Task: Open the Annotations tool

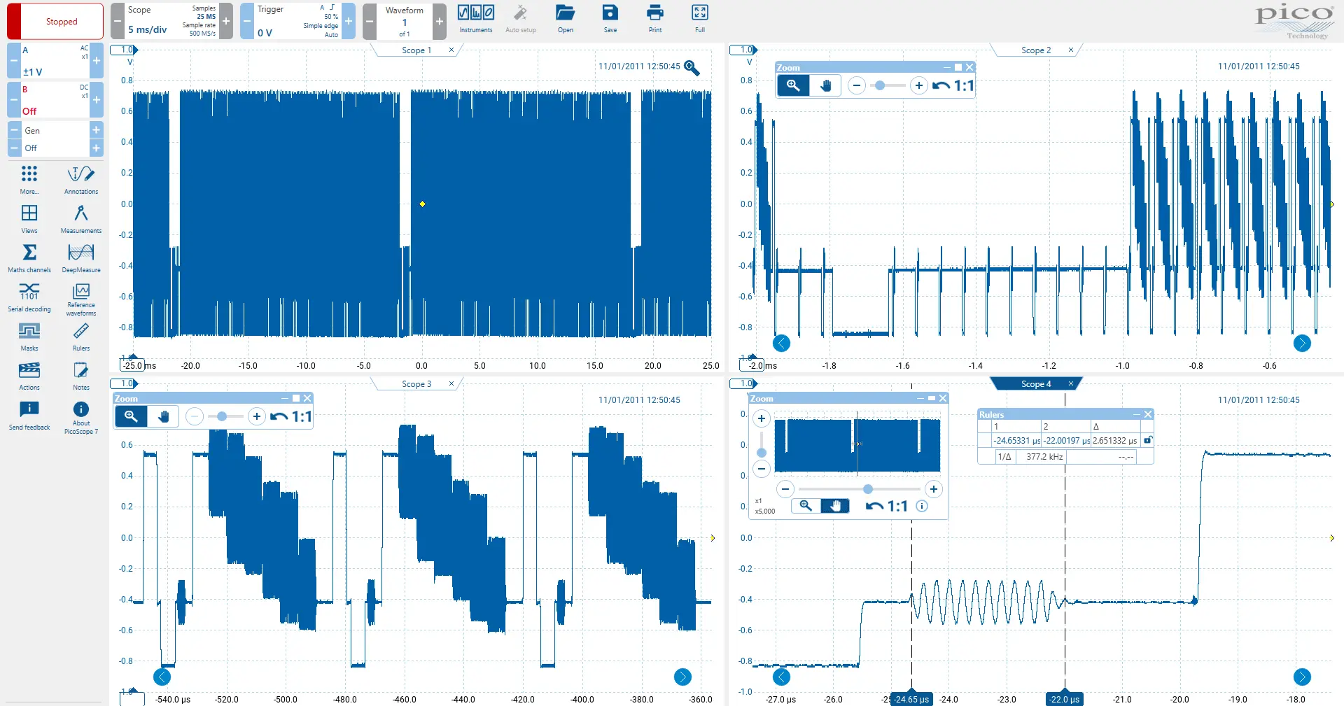Action: pyautogui.click(x=81, y=179)
